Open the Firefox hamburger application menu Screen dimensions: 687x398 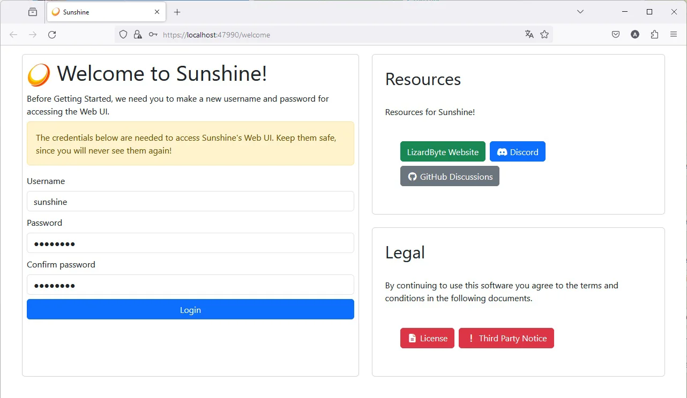point(674,35)
